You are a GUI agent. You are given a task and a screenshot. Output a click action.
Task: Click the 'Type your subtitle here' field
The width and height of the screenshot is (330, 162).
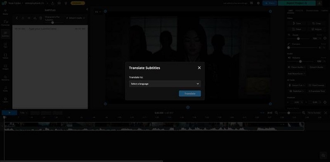coord(43,28)
